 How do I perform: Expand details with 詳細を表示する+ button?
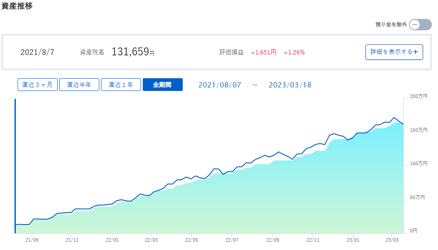(394, 52)
